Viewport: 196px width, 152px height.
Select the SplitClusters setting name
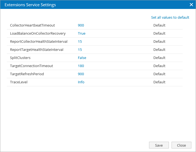click(20, 58)
